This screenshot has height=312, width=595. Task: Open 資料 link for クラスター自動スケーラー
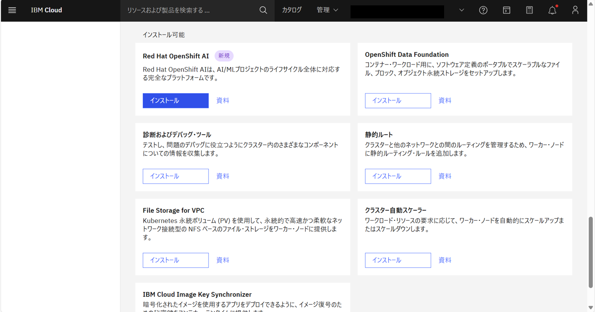coord(445,260)
